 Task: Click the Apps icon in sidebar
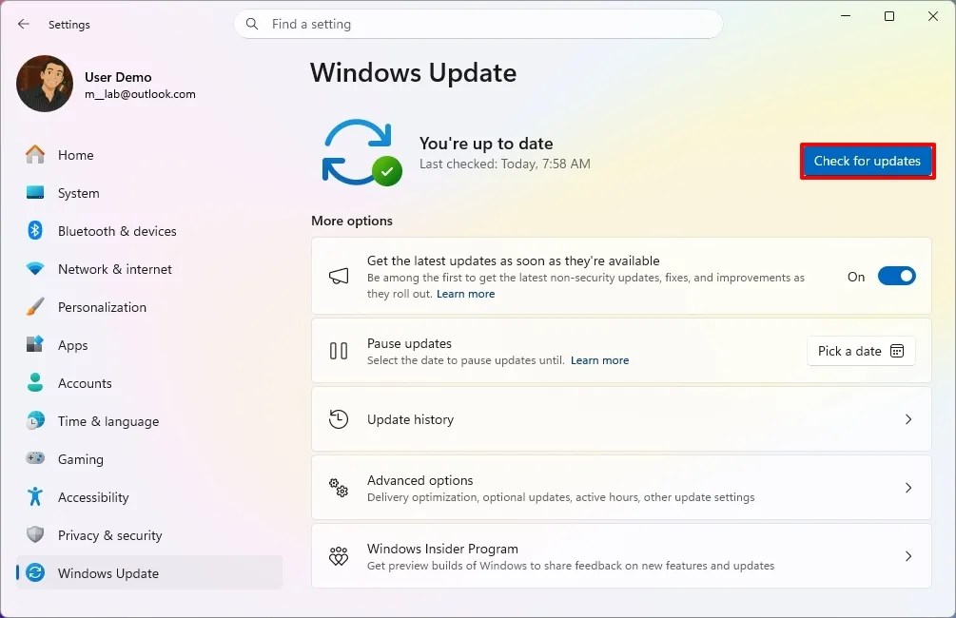click(35, 344)
